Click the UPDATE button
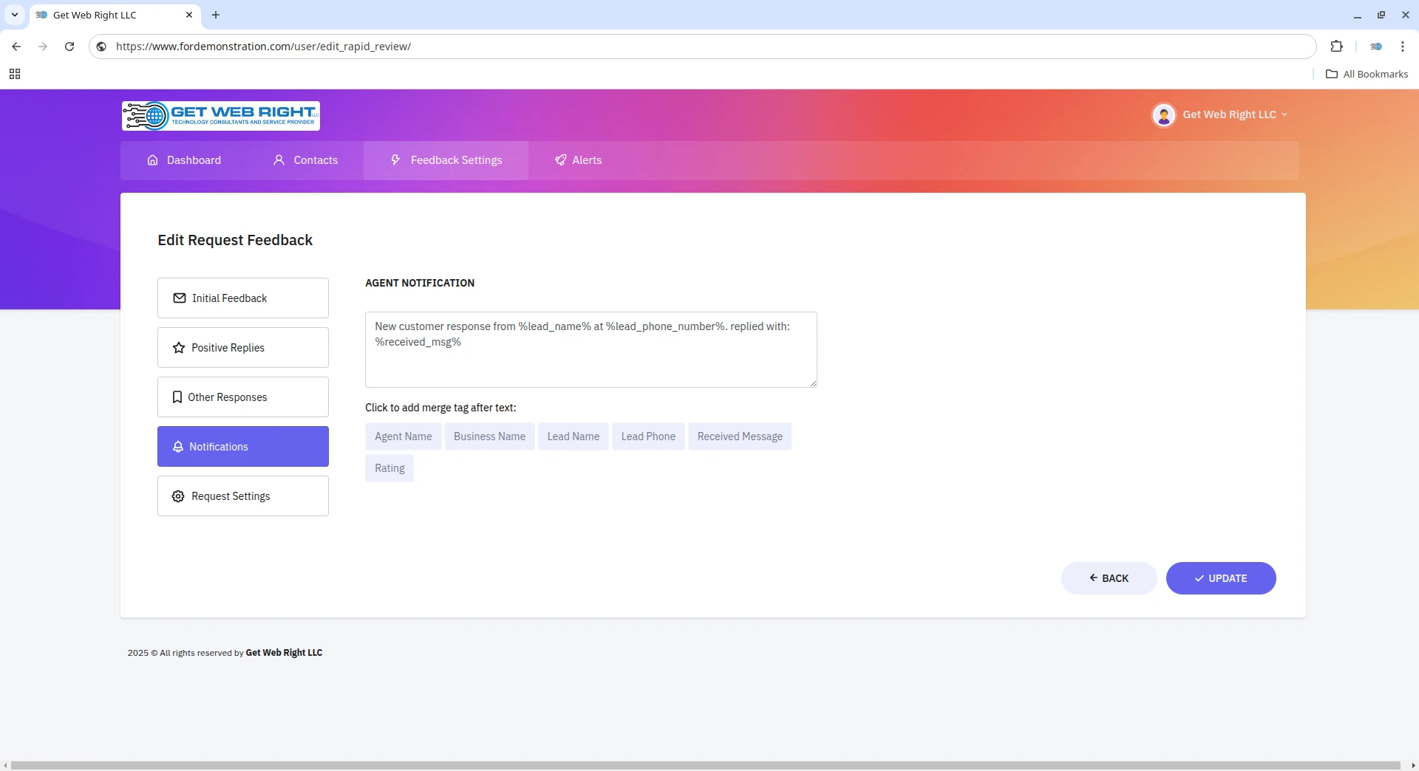The width and height of the screenshot is (1419, 771). tap(1221, 578)
